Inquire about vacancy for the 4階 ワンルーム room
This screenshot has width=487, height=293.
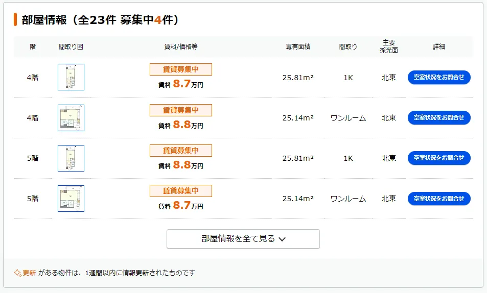(439, 118)
